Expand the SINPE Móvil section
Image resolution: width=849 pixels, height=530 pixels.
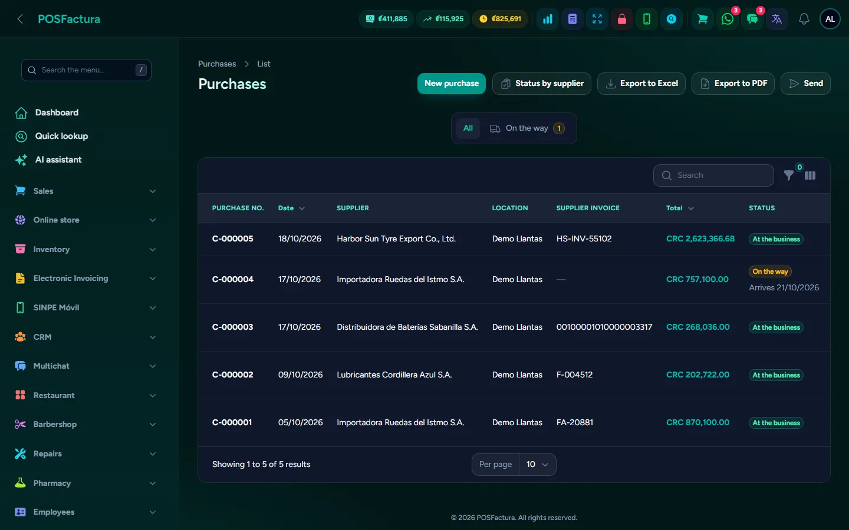86,307
